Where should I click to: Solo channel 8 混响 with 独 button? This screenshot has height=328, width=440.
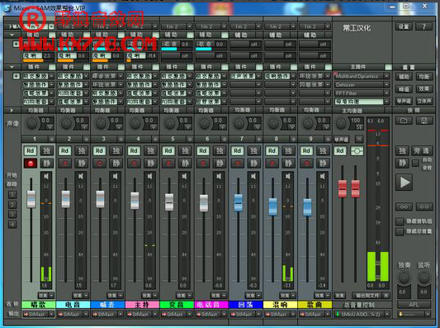(x=288, y=151)
